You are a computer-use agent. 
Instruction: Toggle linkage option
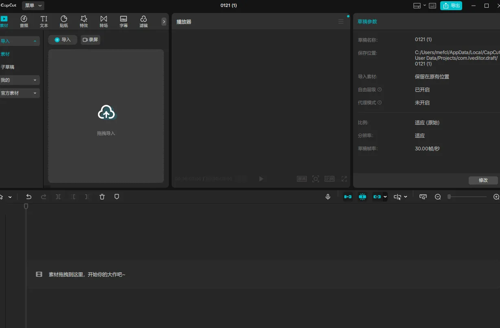(377, 197)
